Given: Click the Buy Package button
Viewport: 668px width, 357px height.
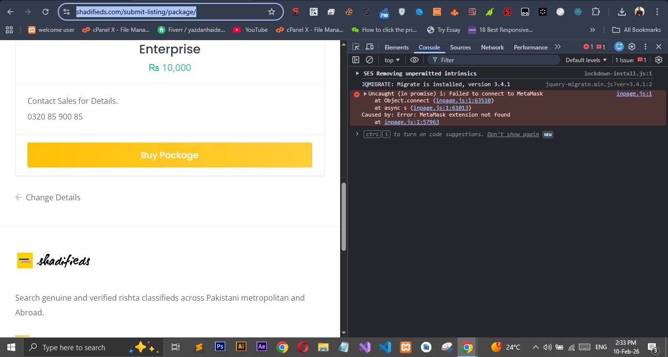Looking at the screenshot, I should 169,155.
